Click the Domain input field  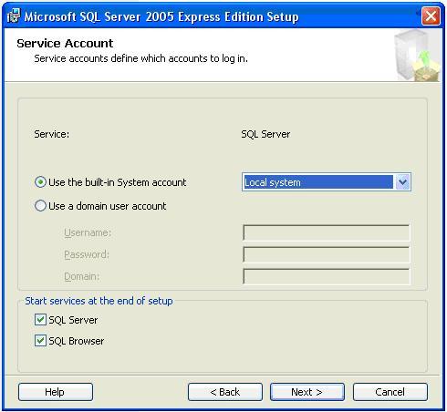(x=327, y=276)
